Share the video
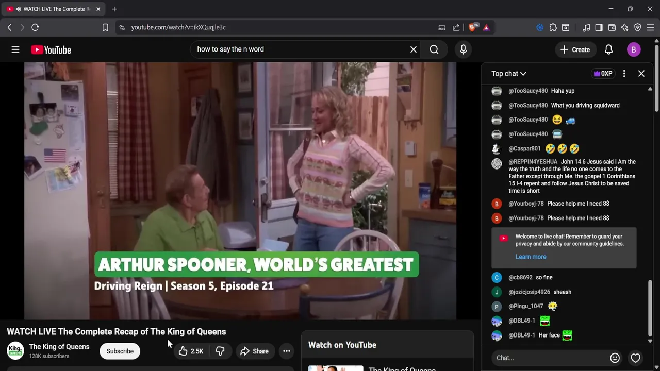Screen dimensions: 660x371 (254, 351)
